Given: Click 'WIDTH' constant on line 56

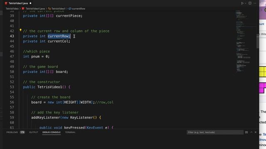Looking at the screenshot, I should 86,102.
